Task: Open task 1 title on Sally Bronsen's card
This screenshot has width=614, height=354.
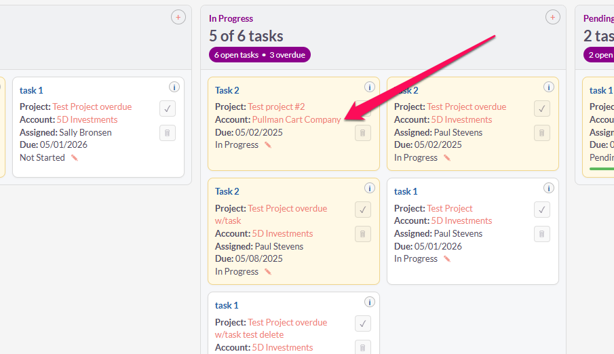Action: 31,90
